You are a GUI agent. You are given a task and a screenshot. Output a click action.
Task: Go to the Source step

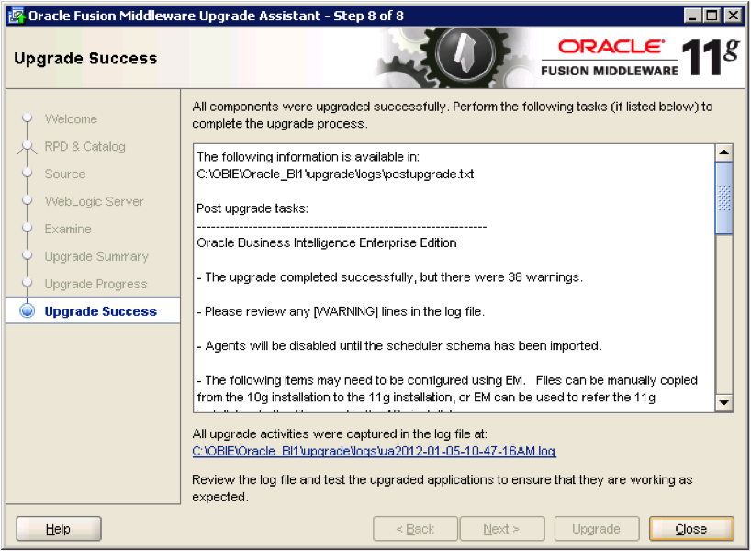[65, 174]
